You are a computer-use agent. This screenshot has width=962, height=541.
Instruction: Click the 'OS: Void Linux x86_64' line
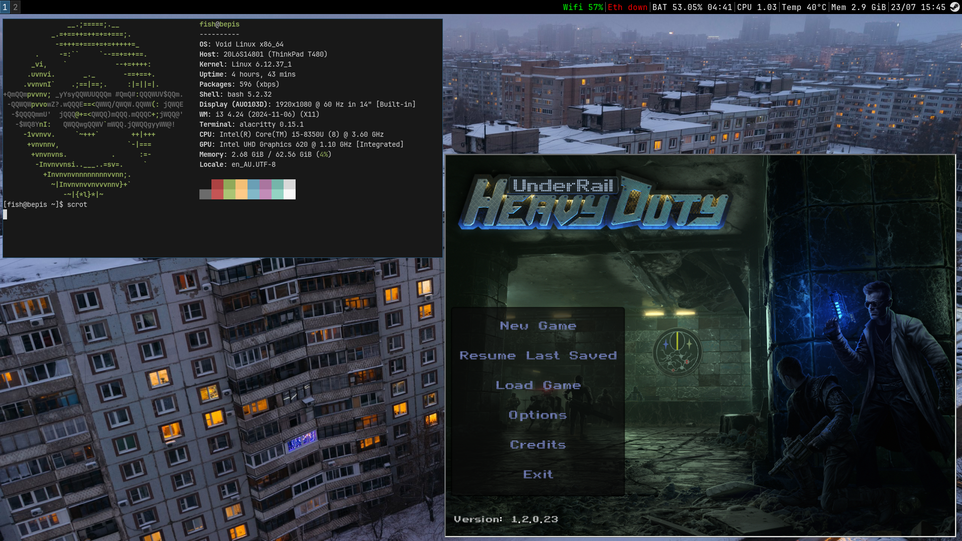(242, 44)
